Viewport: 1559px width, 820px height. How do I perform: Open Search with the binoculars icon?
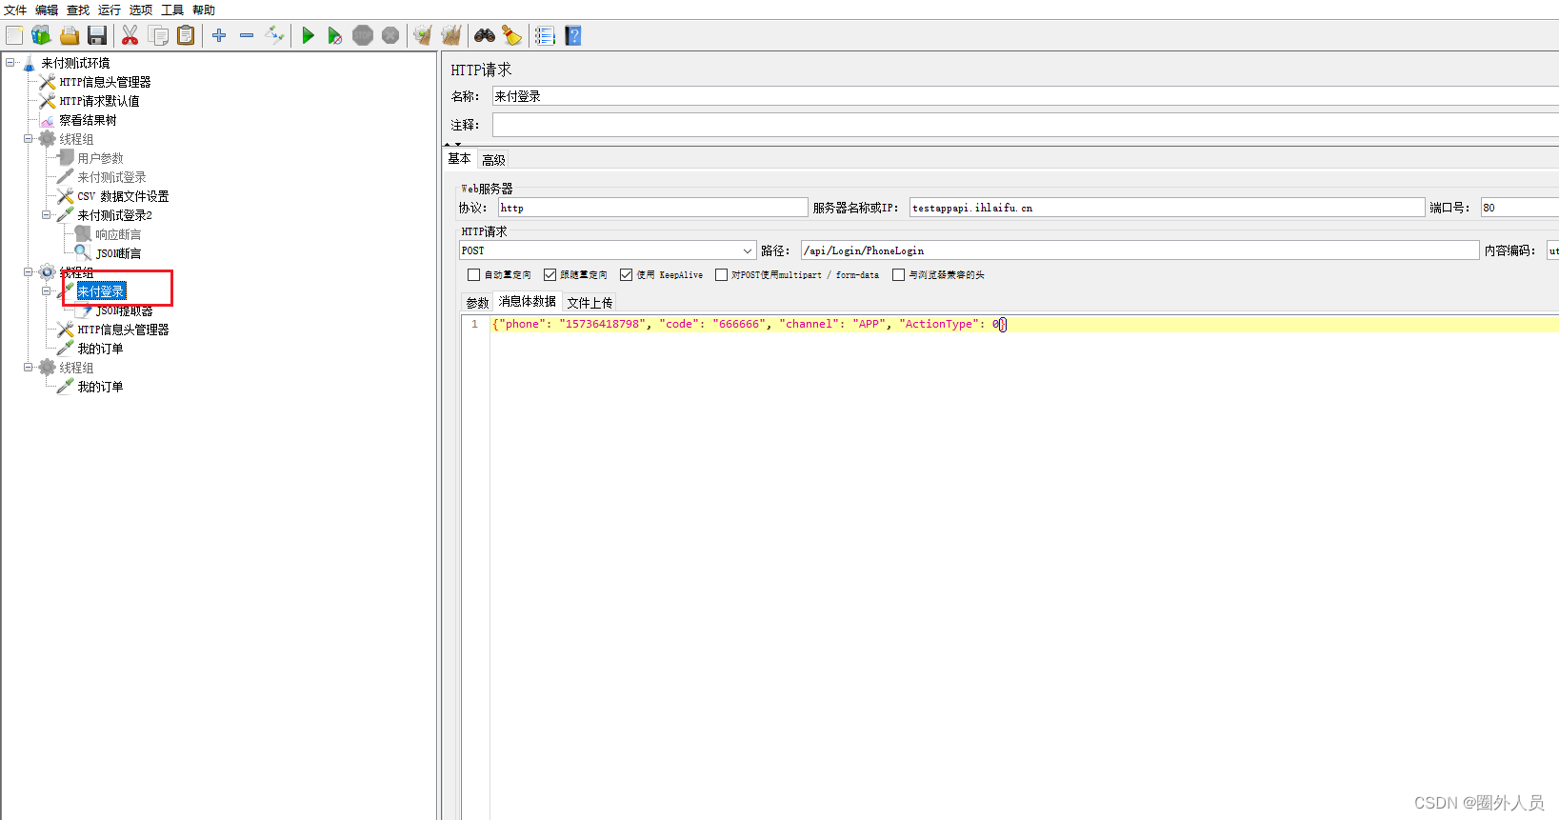485,35
